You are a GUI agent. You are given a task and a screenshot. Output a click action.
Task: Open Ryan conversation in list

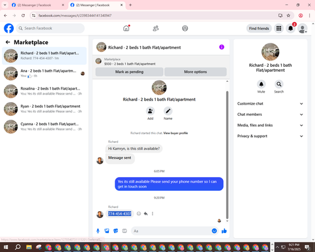point(44,109)
